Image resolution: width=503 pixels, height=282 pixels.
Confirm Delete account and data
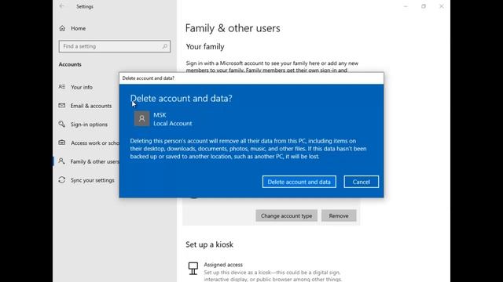[x=299, y=182]
